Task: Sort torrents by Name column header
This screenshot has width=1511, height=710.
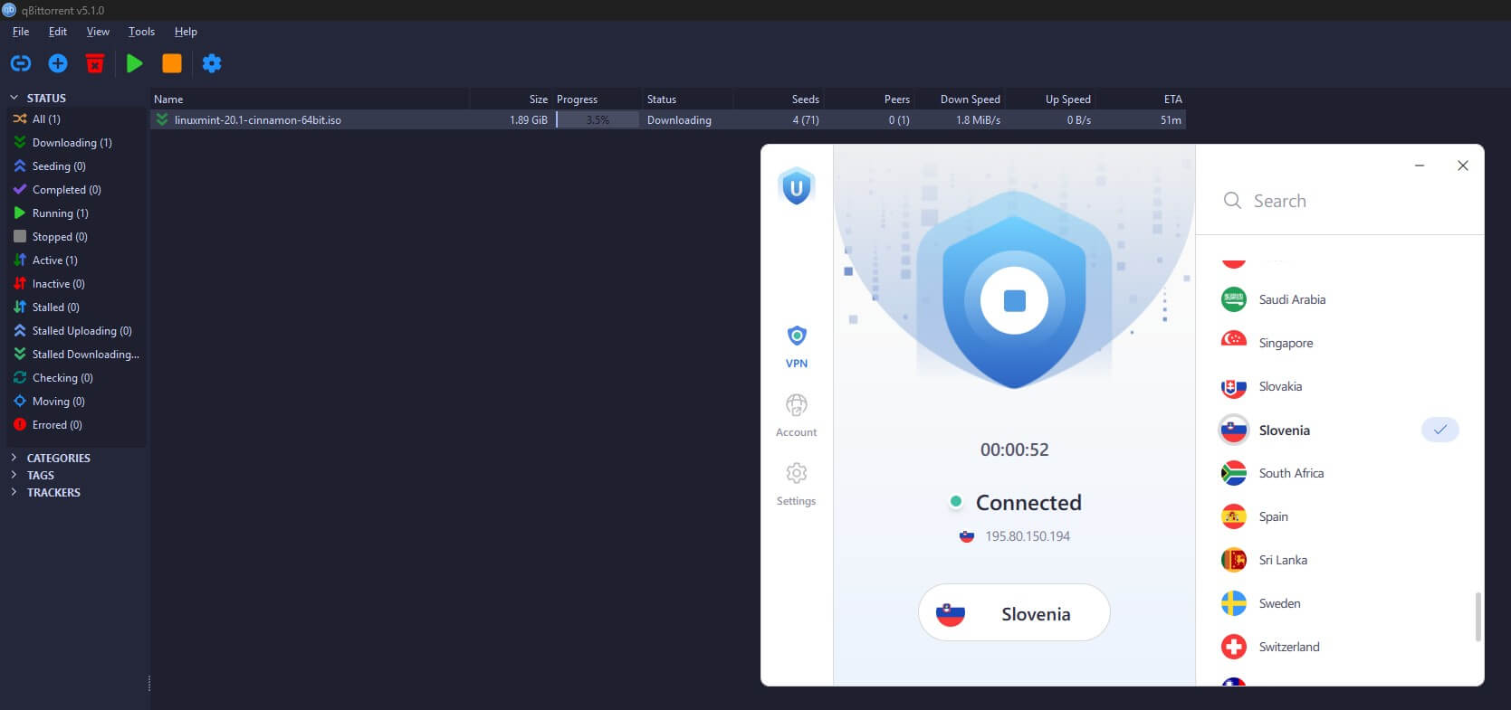Action: [x=310, y=99]
